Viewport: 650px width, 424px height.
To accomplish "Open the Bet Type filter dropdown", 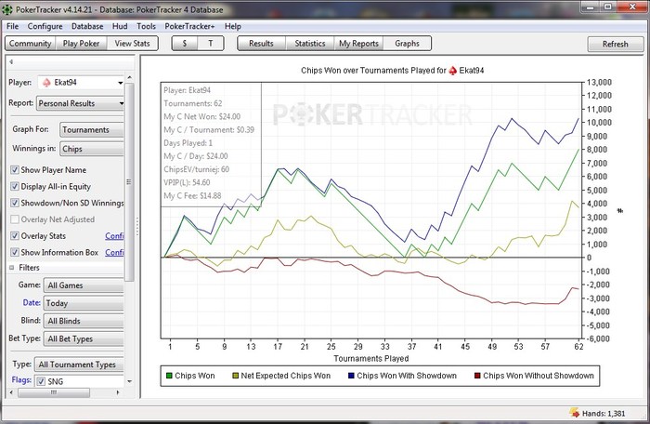I will 84,338.
